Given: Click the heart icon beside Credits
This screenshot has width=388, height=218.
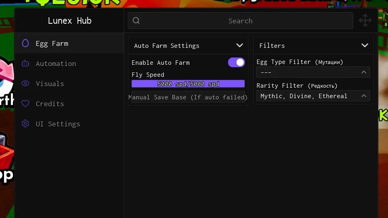Looking at the screenshot, I should 25,103.
